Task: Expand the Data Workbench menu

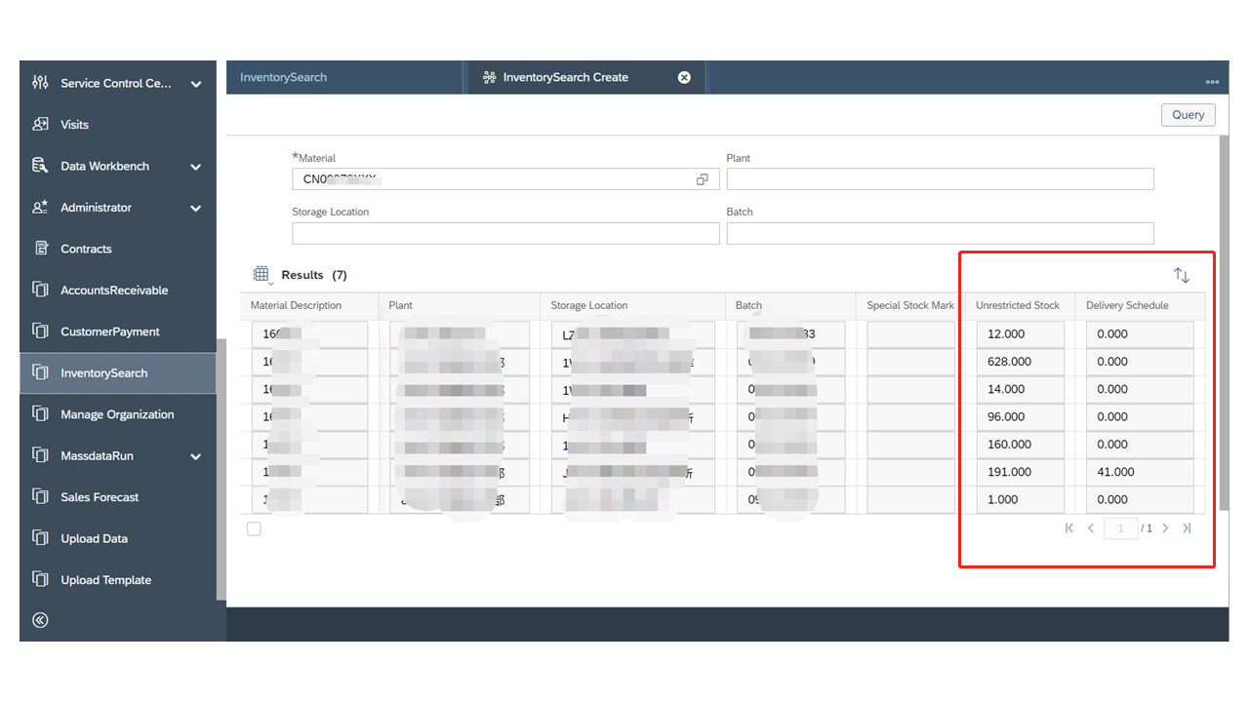Action: click(196, 167)
